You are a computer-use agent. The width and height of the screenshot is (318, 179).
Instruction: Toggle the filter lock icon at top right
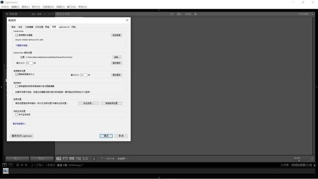pyautogui.click(x=312, y=14)
